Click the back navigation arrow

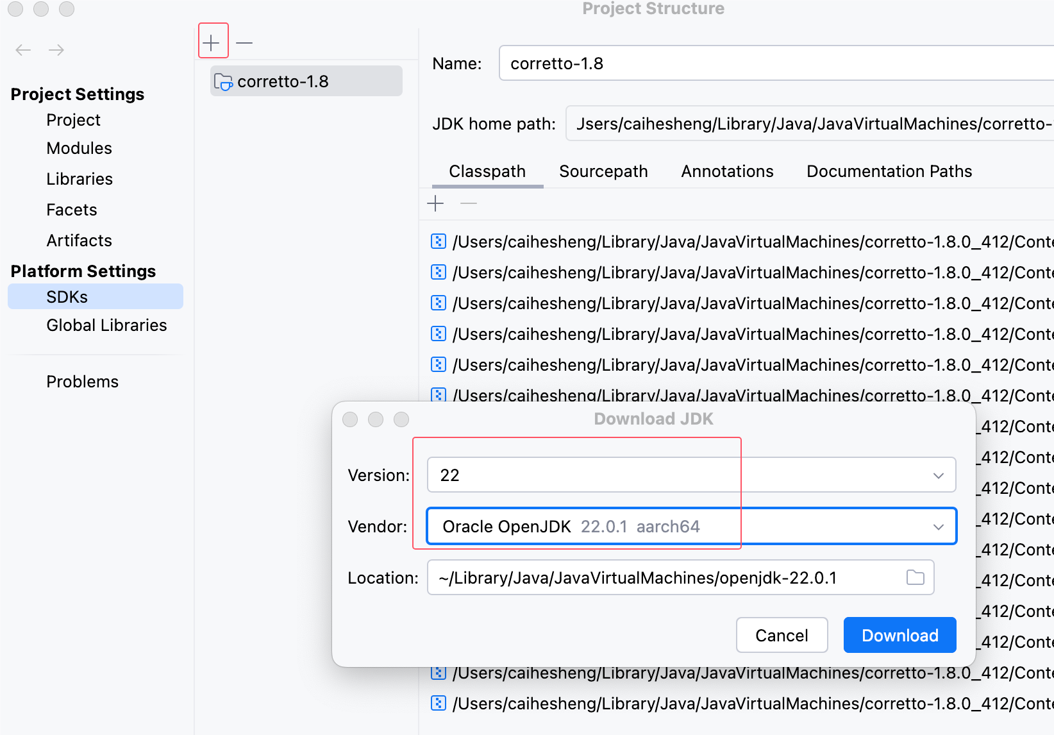23,50
